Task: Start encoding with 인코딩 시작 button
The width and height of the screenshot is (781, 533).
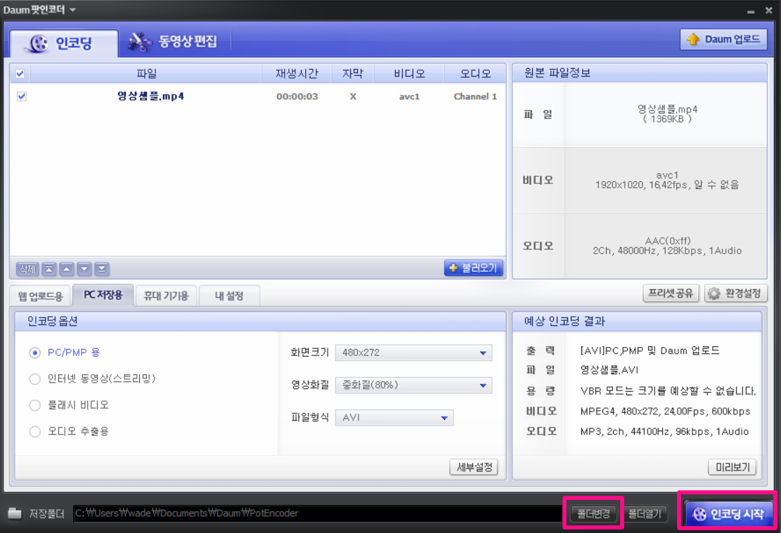Action: coord(729,513)
